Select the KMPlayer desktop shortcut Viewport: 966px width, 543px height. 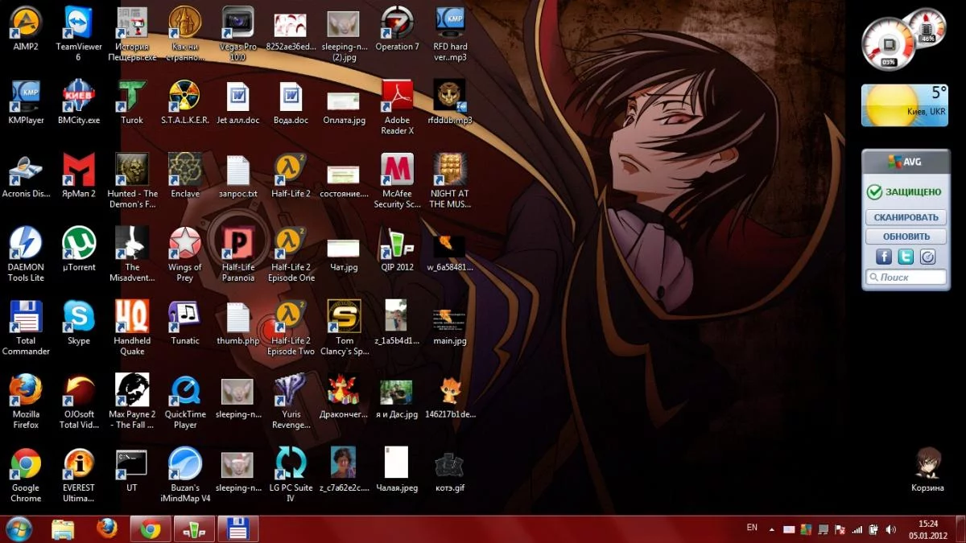26,102
